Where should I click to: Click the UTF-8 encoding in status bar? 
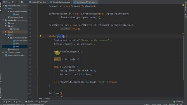165,104
